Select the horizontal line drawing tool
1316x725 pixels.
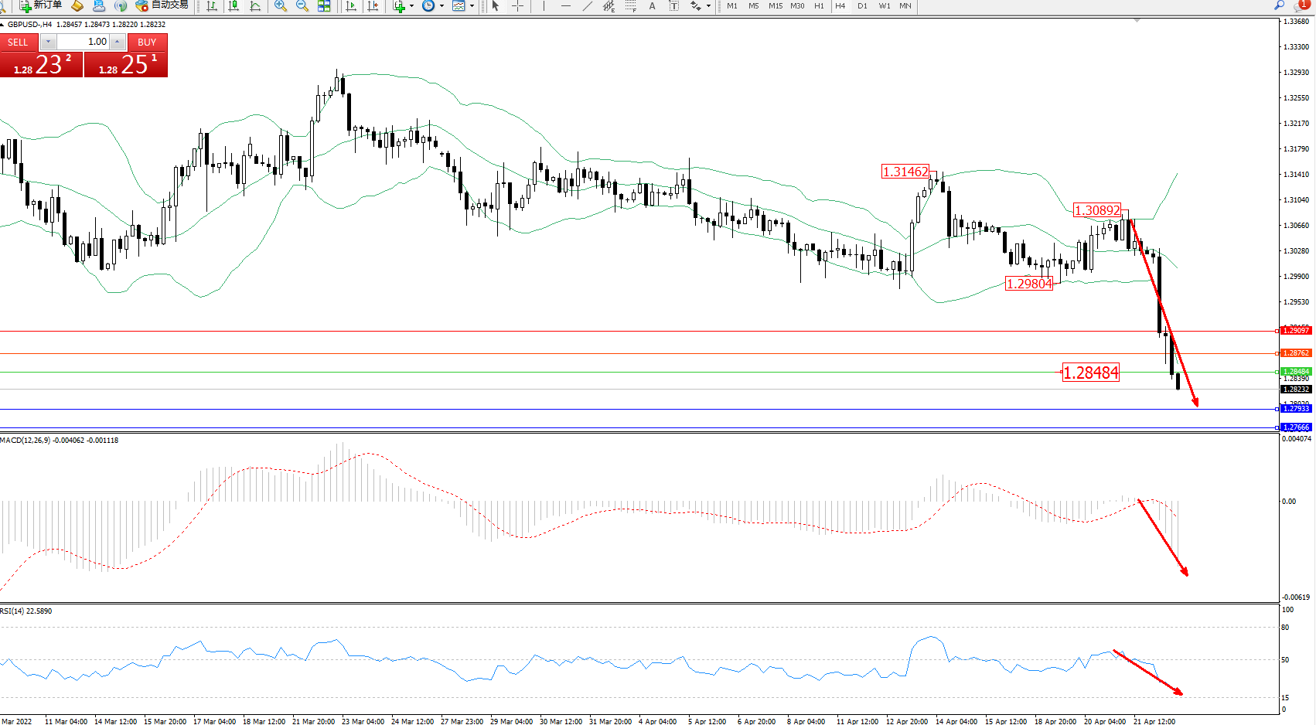(x=566, y=6)
